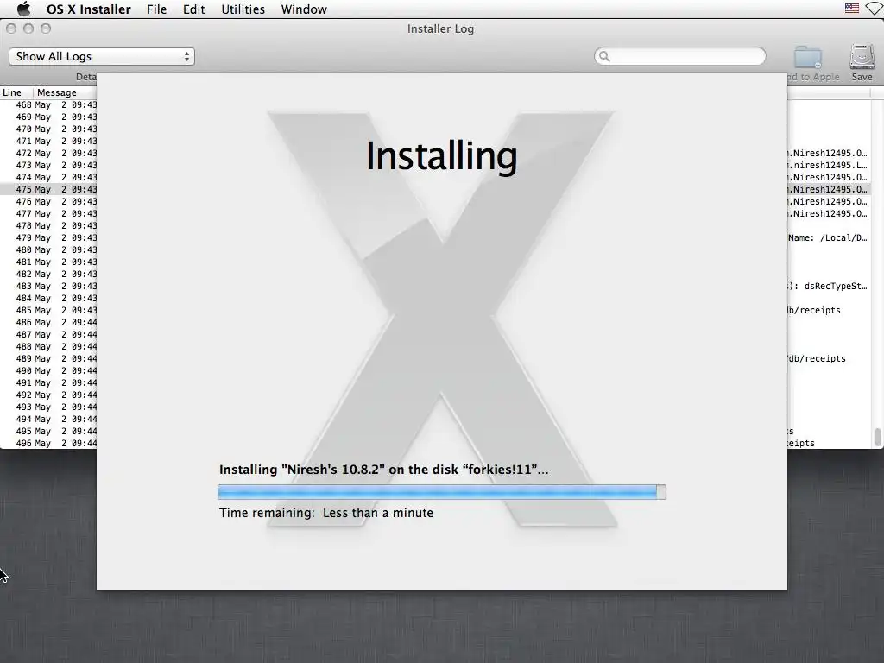Click the 'Name: /Local/D…' log message text
The image size is (884, 663).
[828, 238]
